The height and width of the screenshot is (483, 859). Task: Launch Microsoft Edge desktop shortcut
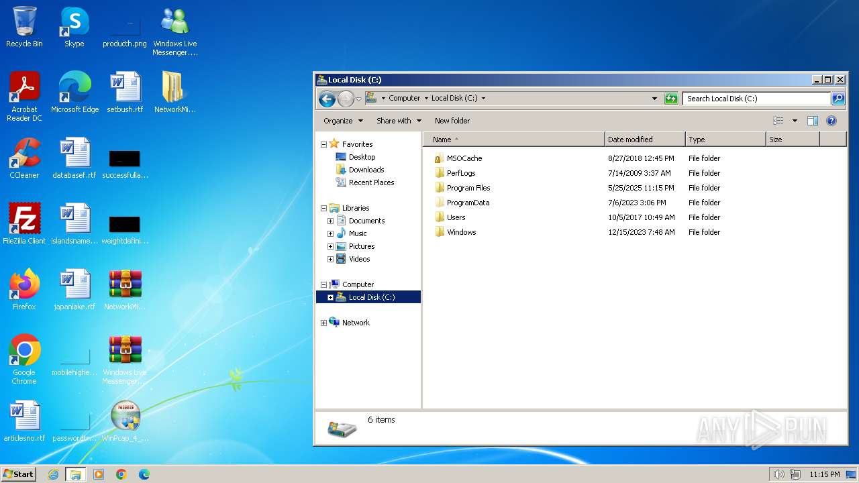pyautogui.click(x=74, y=93)
